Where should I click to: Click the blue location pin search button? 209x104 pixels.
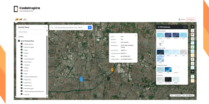click(x=90, y=28)
